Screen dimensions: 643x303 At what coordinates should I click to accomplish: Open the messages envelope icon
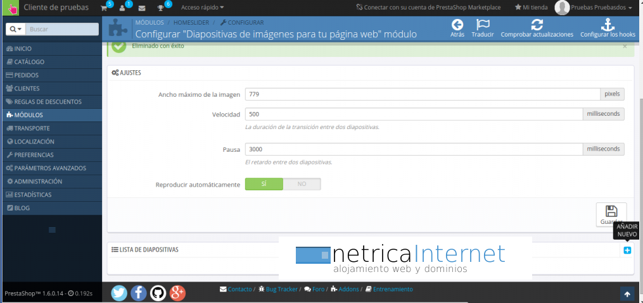(x=142, y=8)
